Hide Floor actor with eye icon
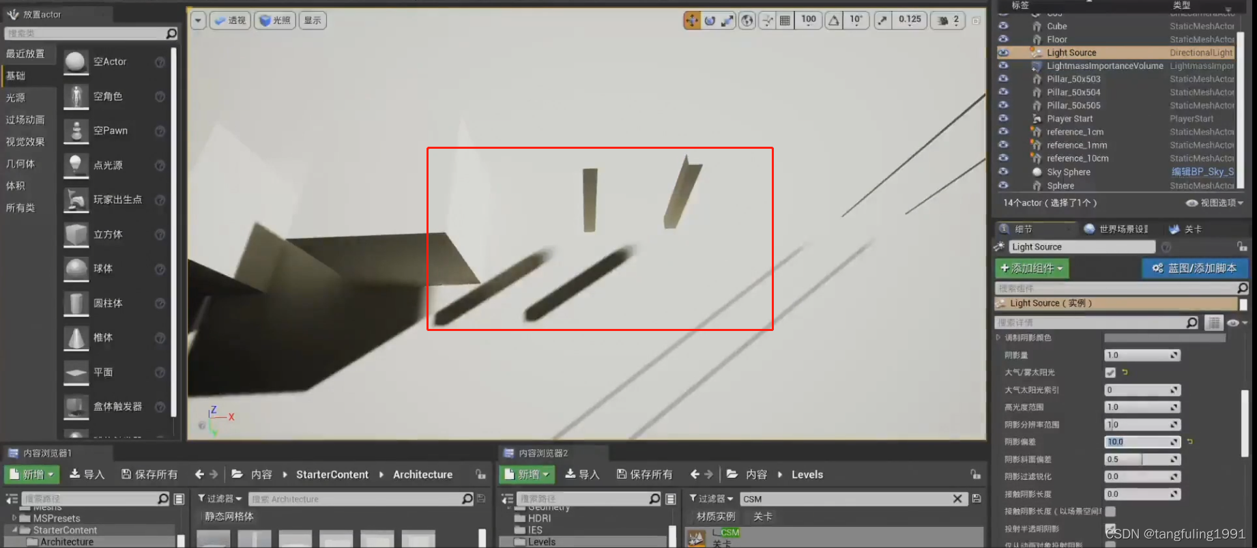 1003,39
